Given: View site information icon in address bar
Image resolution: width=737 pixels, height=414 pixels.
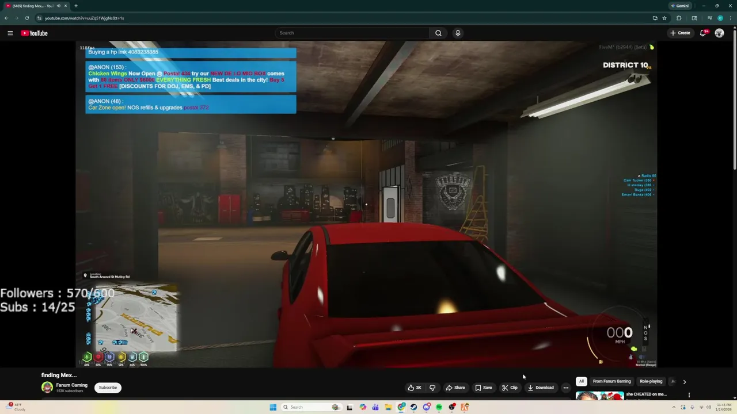Looking at the screenshot, I should tap(39, 18).
